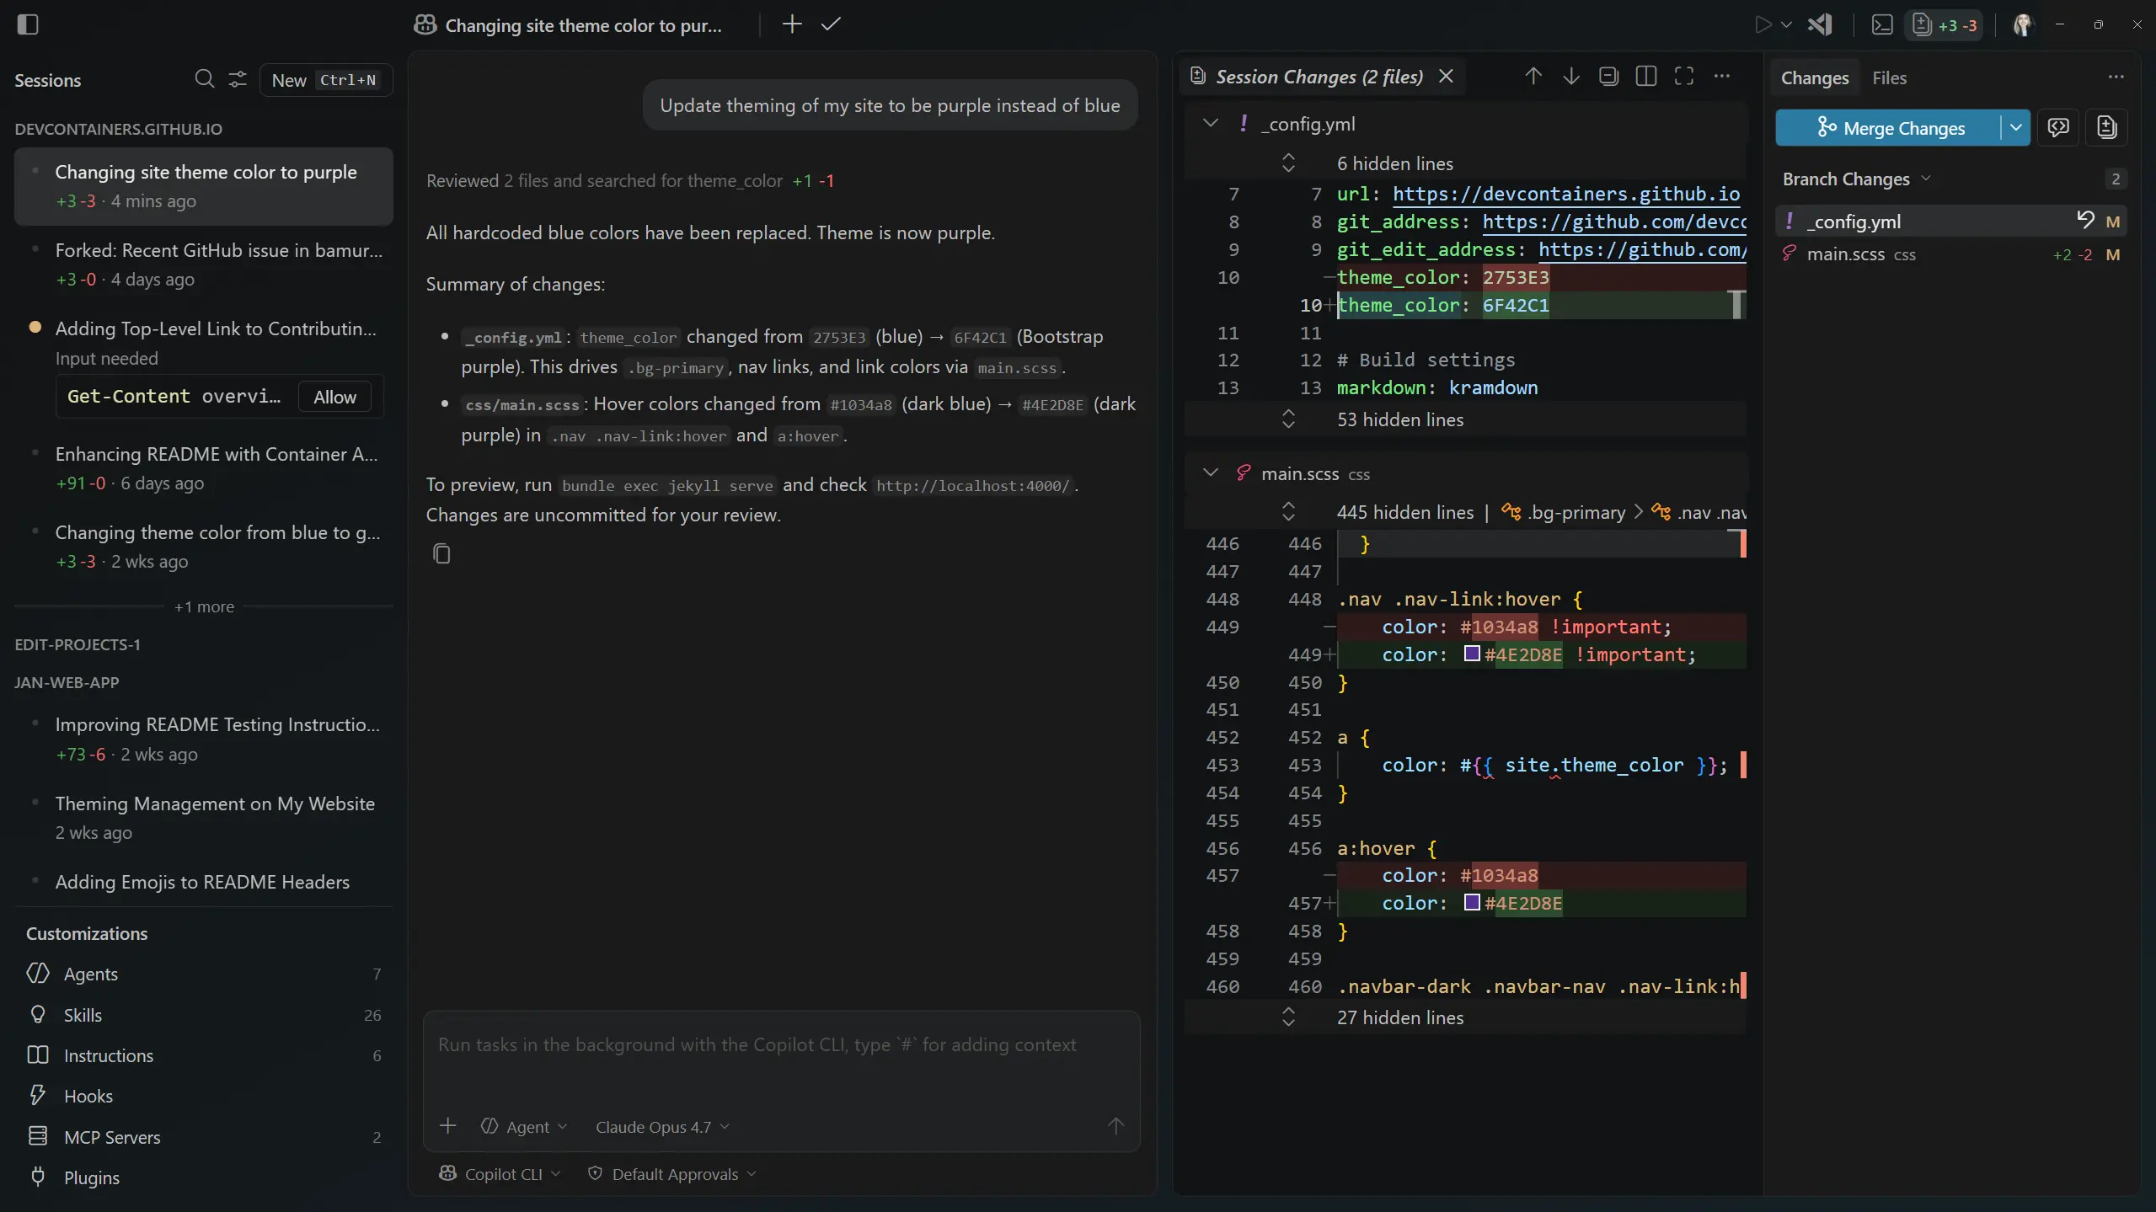This screenshot has height=1212, width=2156.
Task: Open Merge Changes dropdown arrow
Action: [2015, 128]
